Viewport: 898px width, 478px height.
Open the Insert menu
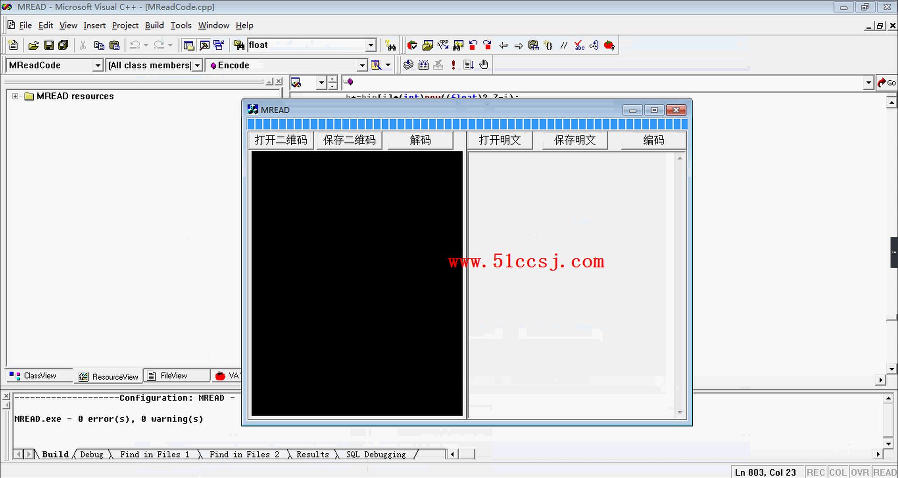coord(94,25)
